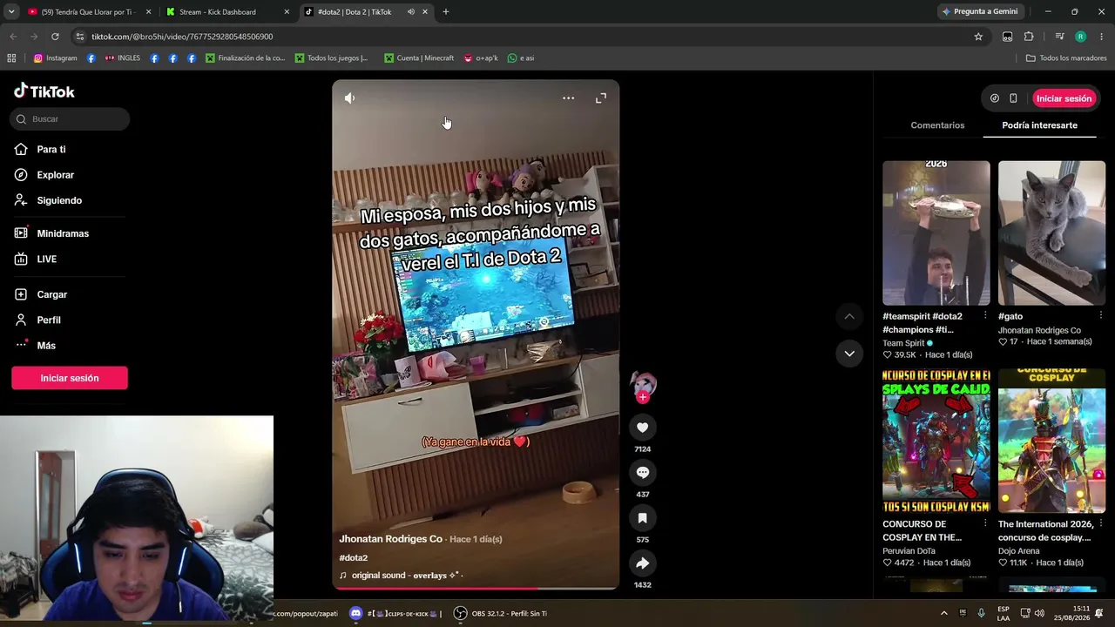Open the video three-dot options menu

coord(568,98)
